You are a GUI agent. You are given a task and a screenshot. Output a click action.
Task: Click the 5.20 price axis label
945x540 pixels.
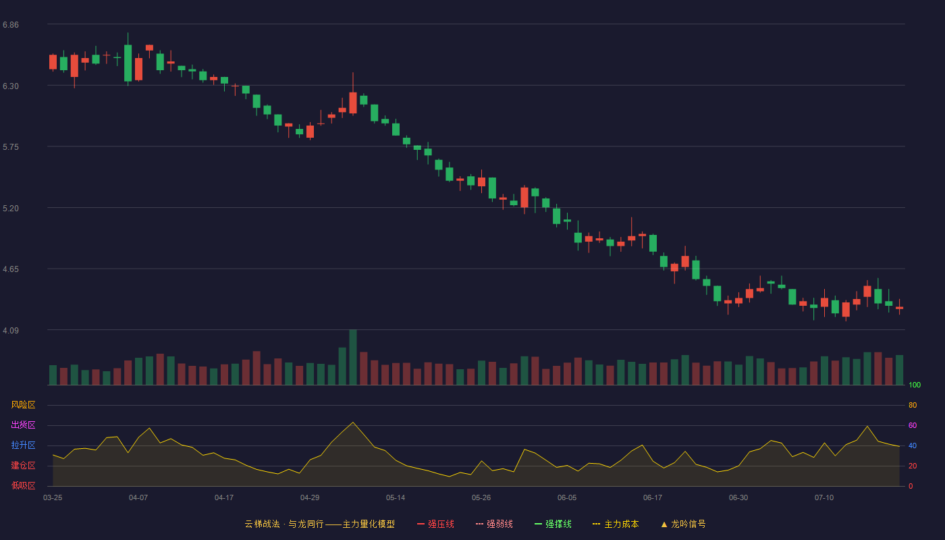point(11,209)
